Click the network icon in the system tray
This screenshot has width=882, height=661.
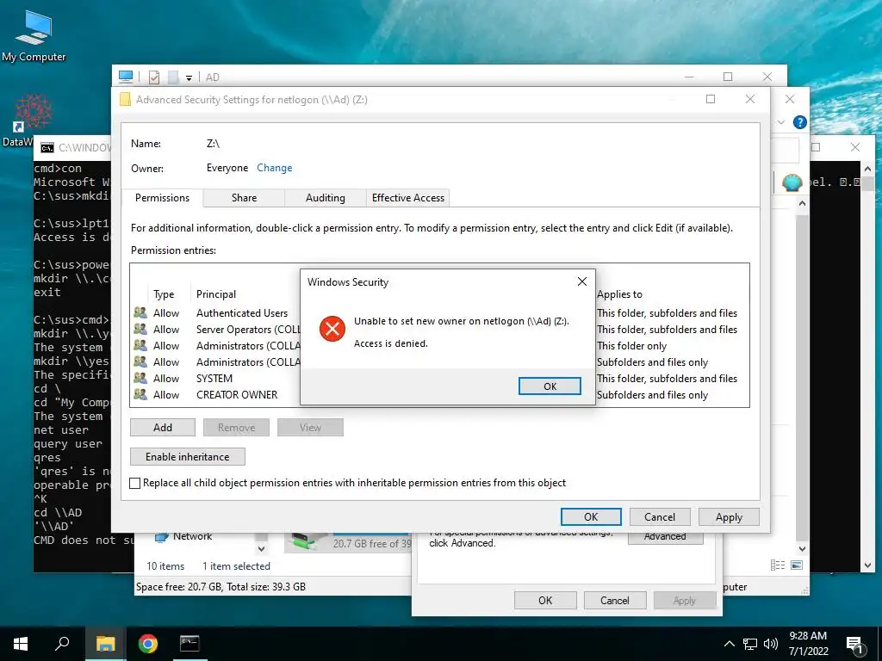coord(750,644)
